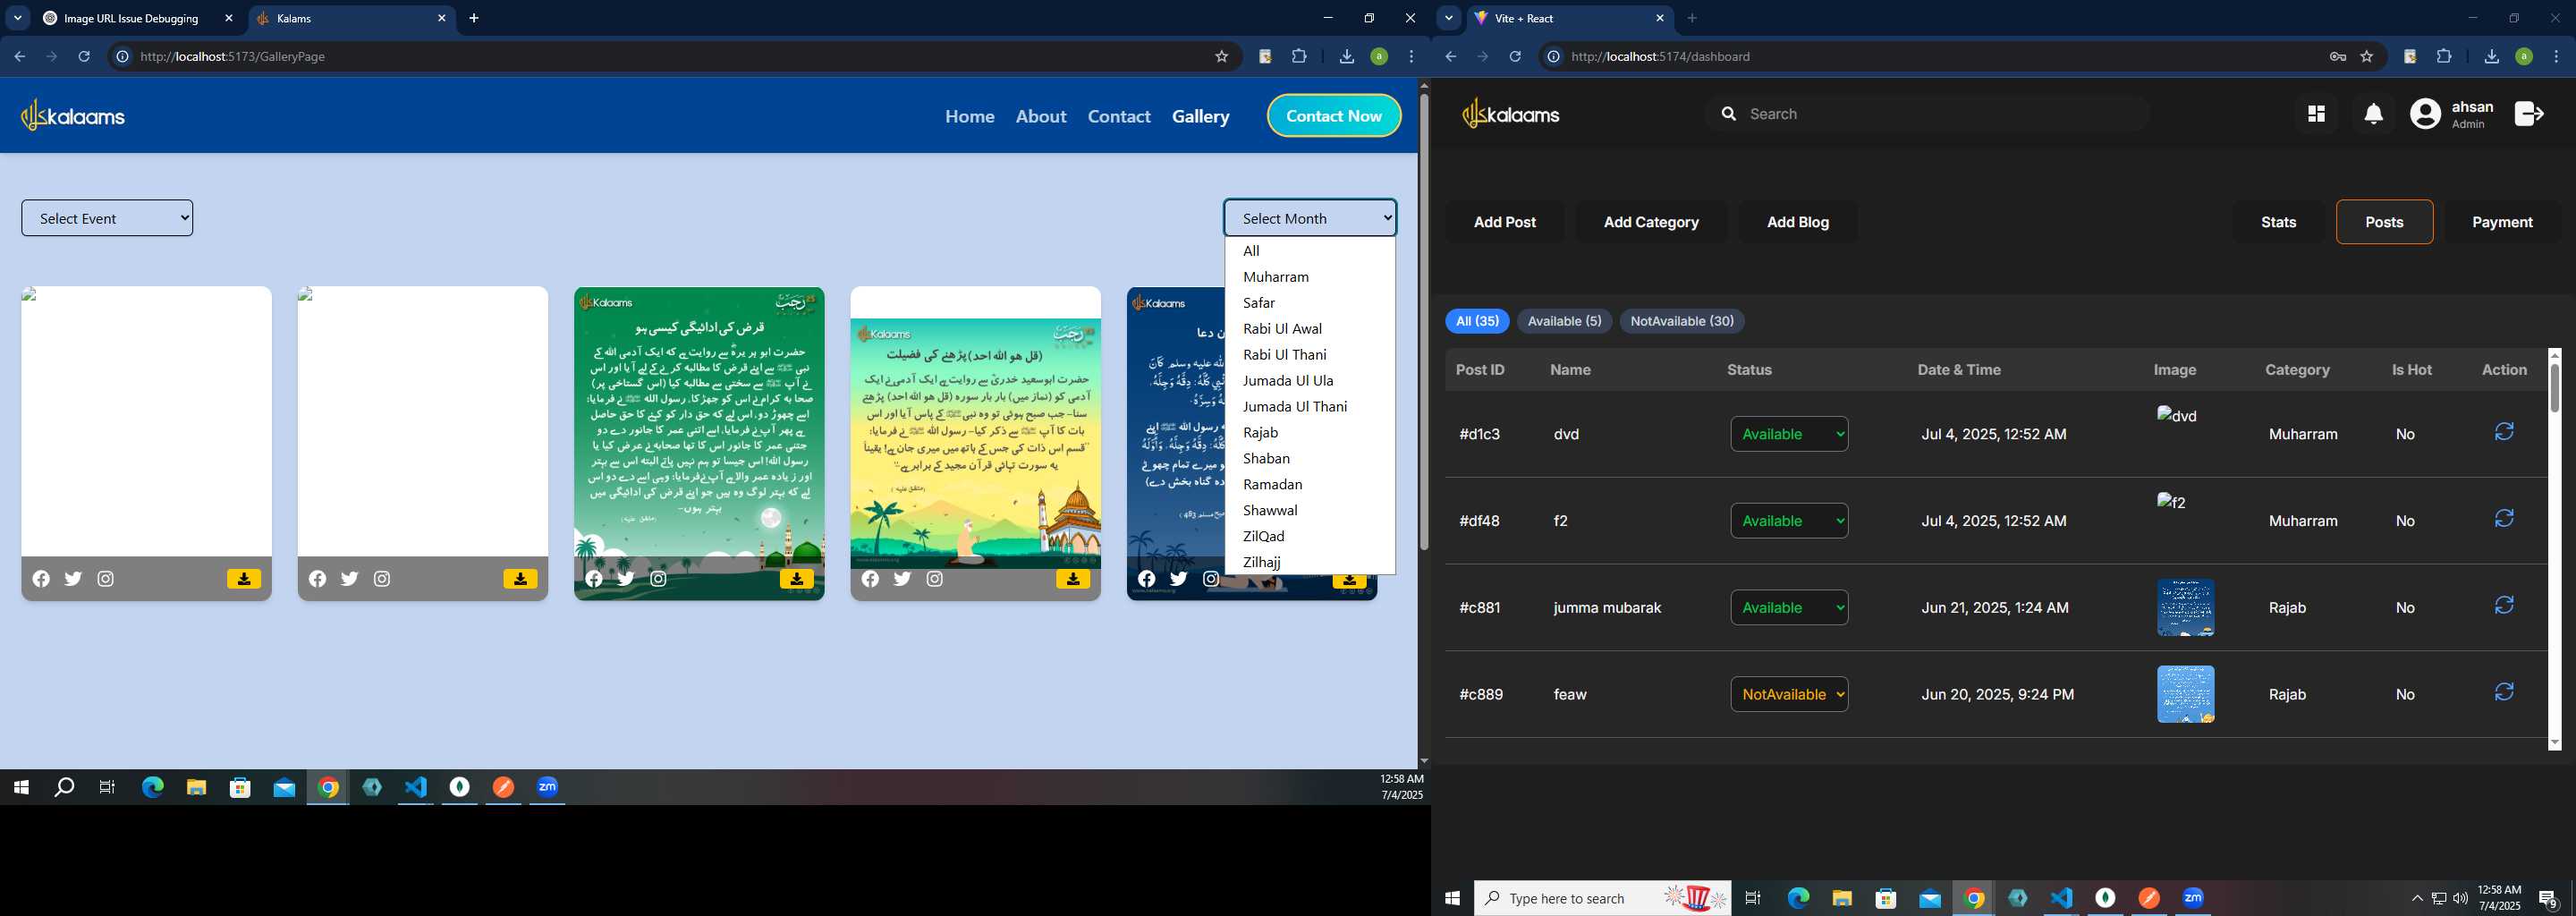Click Twitter icon on third gallery card
The width and height of the screenshot is (2576, 916).
[626, 579]
